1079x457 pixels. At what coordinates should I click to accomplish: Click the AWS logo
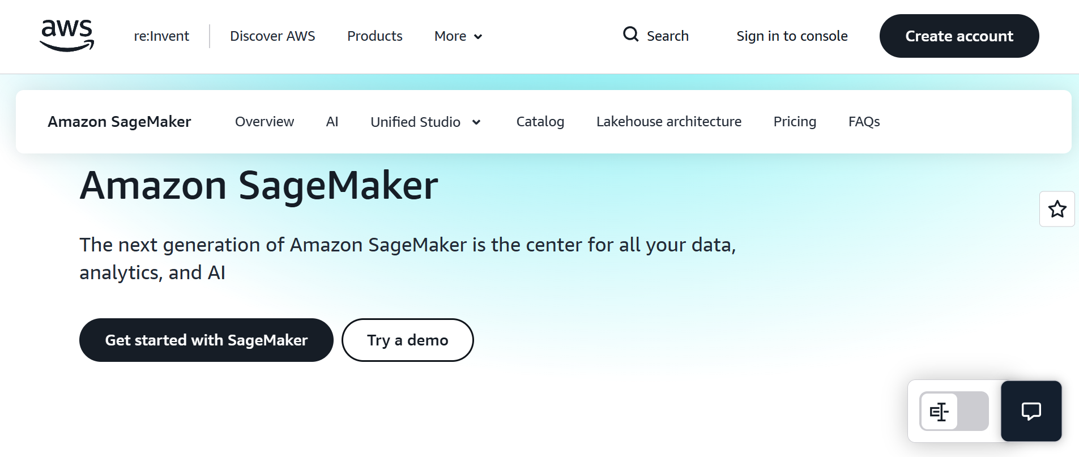tap(66, 35)
